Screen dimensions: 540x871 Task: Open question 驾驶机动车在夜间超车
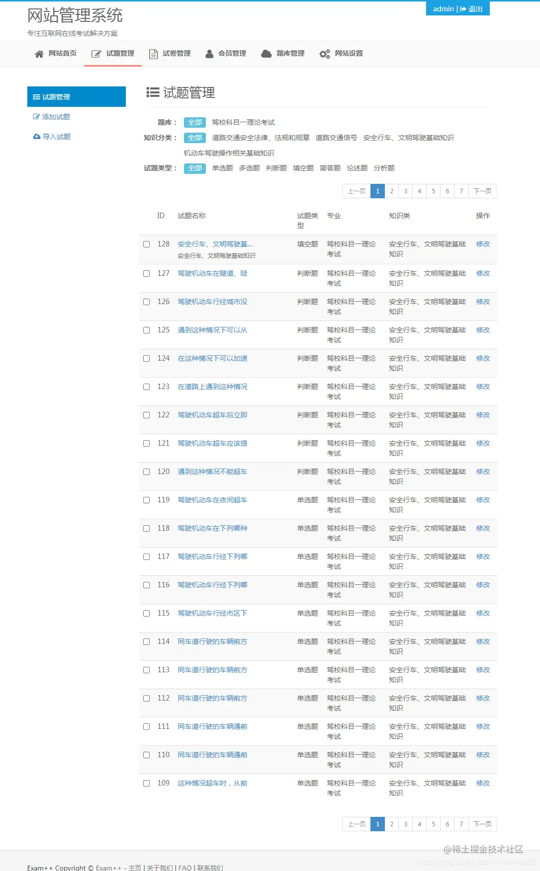tap(212, 500)
